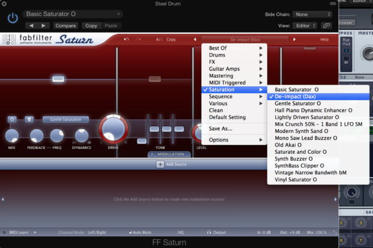Select Mono Saw Lead Buzzer O preset

click(318, 138)
